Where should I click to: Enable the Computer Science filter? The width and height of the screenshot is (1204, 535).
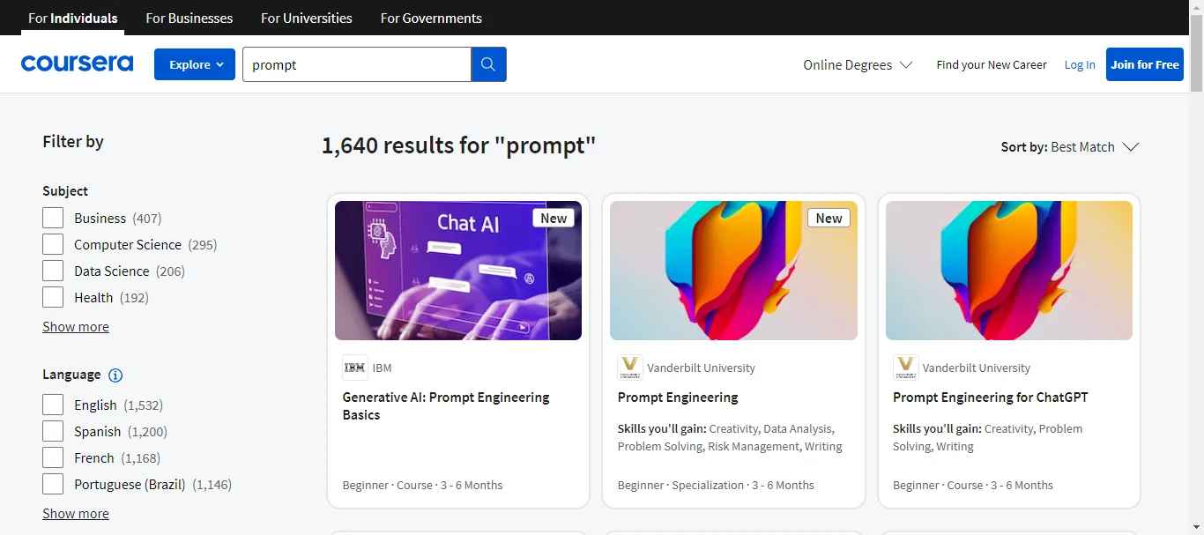(x=52, y=244)
